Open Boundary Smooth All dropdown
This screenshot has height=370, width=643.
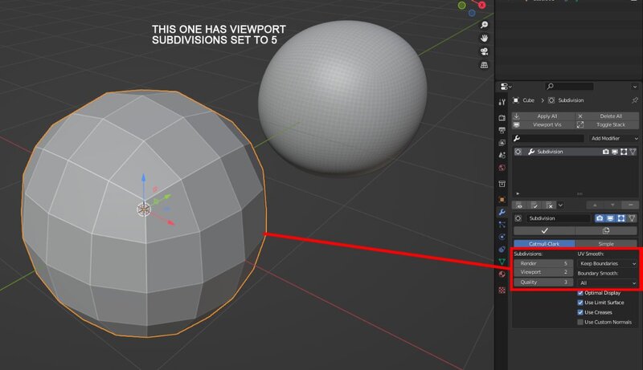(608, 283)
